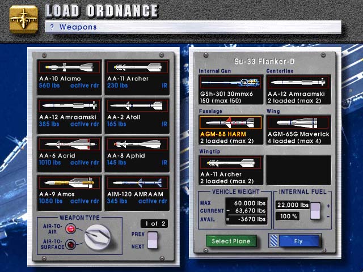Select the AA-10 Alamo missile
This screenshot has height=272, width=363.
[69, 77]
